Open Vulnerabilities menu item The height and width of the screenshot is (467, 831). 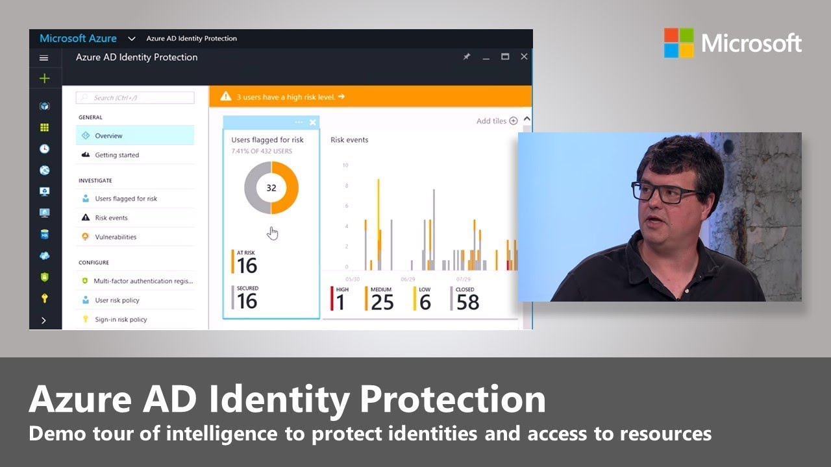[135, 237]
